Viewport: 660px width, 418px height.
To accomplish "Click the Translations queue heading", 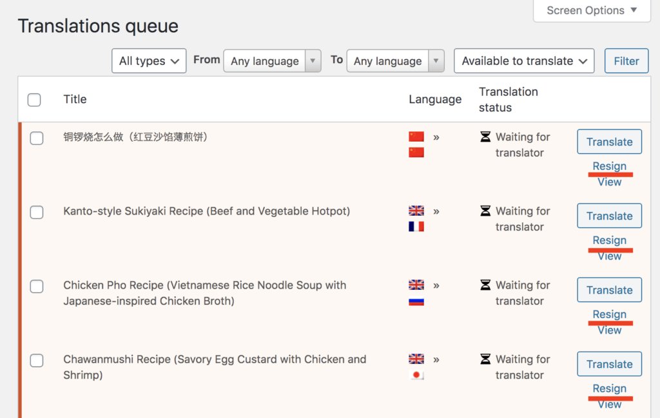I will point(98,26).
